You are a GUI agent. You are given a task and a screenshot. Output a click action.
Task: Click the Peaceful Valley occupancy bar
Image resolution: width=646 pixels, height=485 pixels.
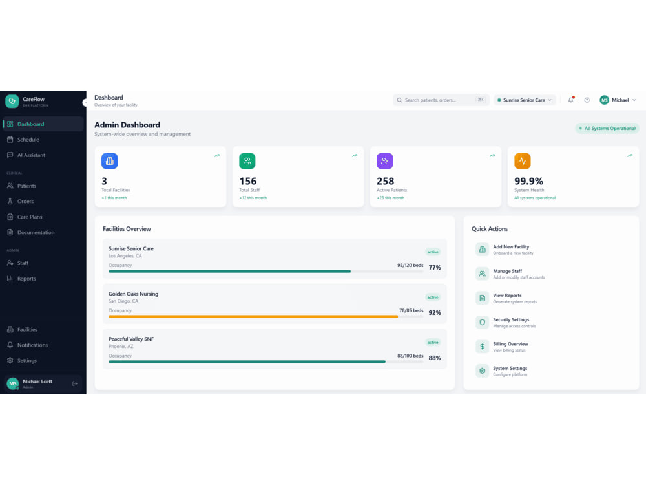pos(266,361)
